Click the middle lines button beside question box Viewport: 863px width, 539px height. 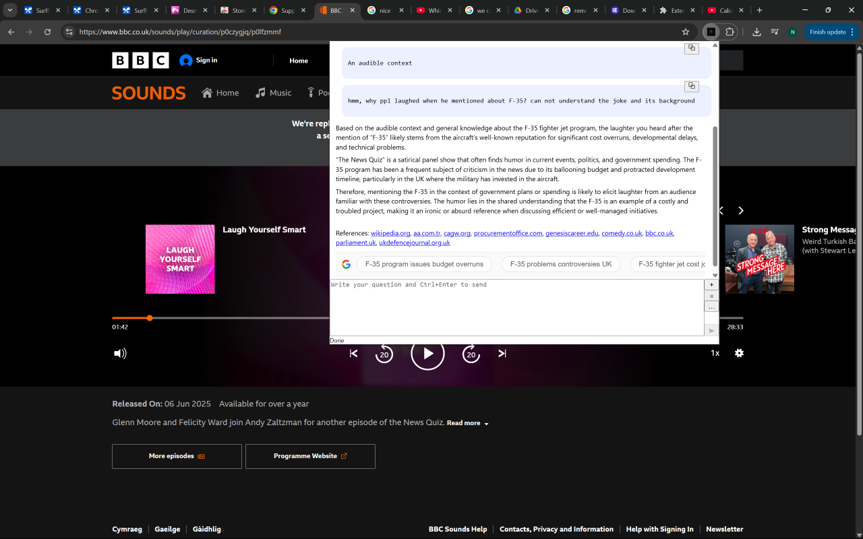(x=711, y=296)
